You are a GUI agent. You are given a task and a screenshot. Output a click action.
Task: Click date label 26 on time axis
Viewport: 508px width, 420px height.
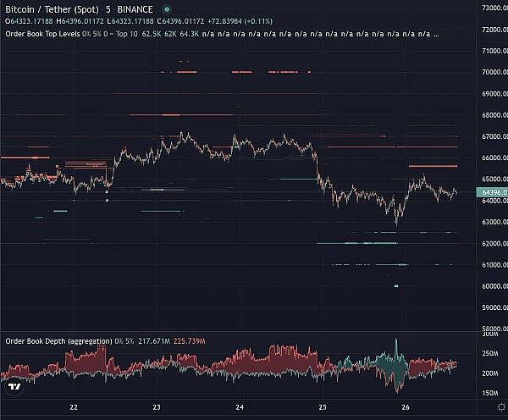tap(406, 407)
